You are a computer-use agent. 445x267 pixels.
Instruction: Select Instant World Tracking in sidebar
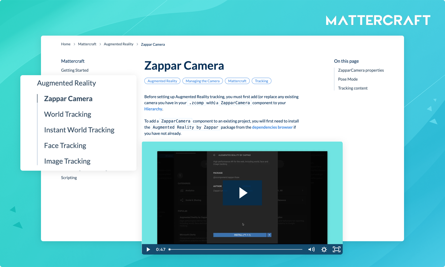[79, 130]
